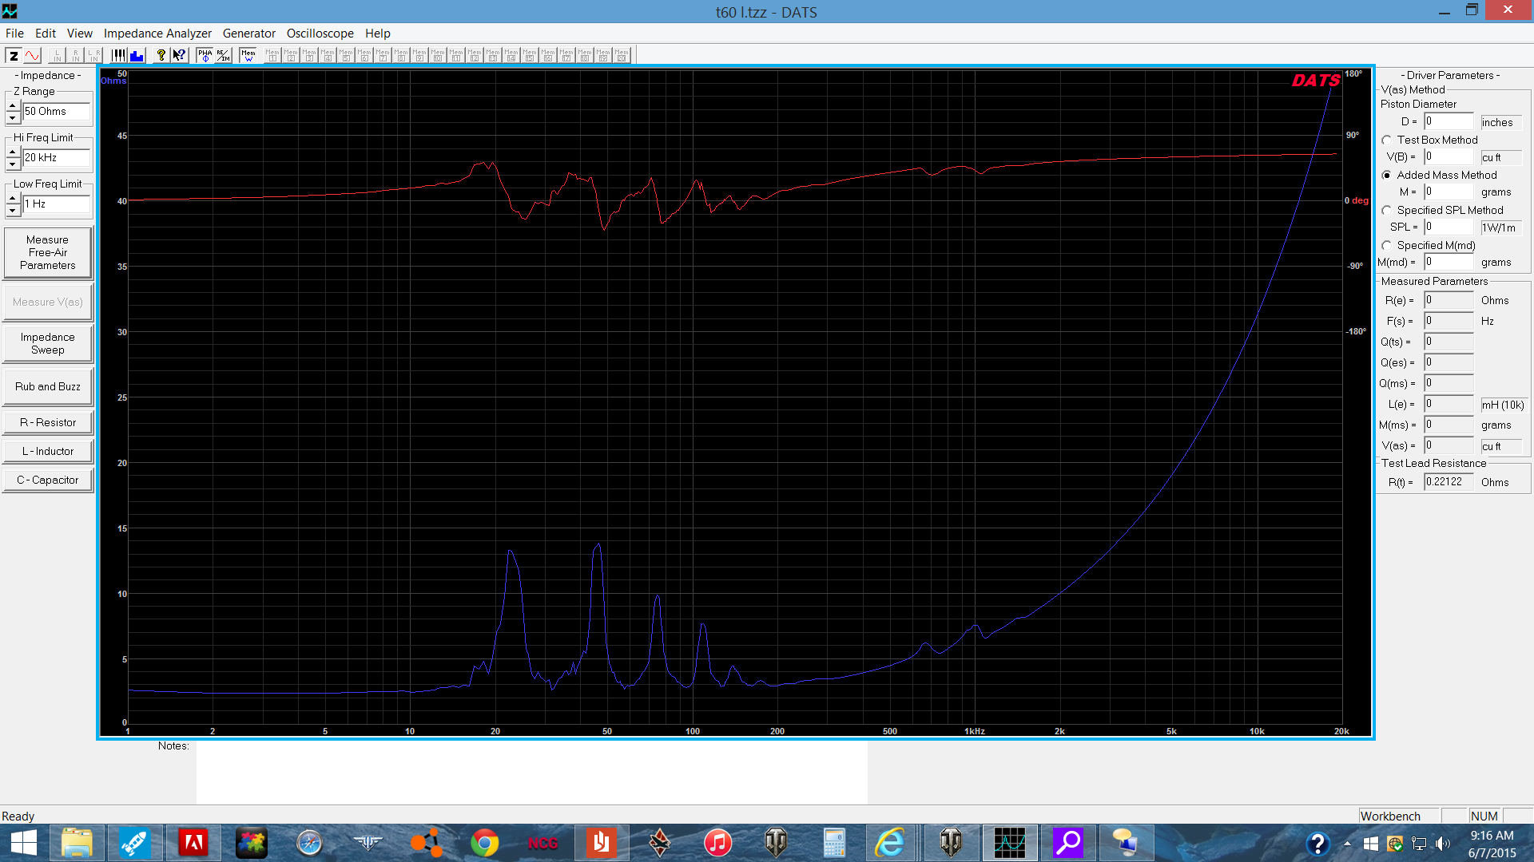Viewport: 1534px width, 862px height.
Task: Click the volume speaker tray icon
Action: (x=1441, y=844)
